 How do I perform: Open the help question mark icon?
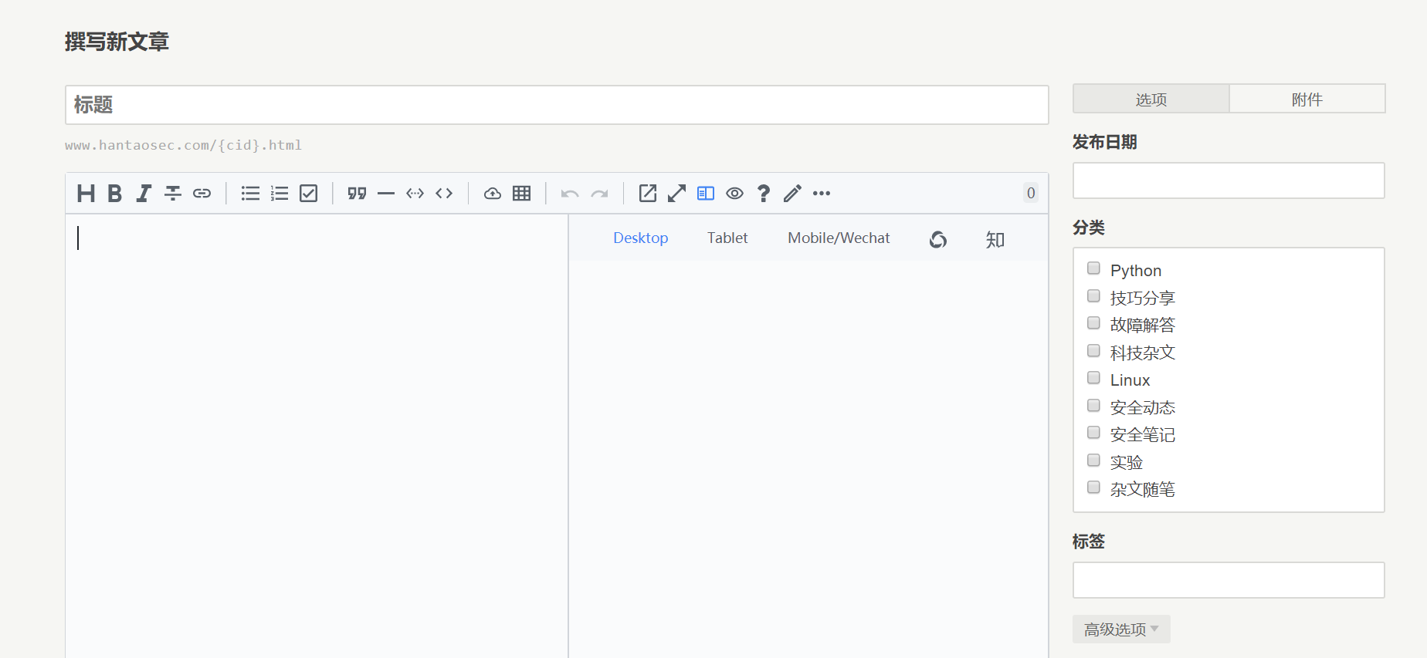[x=764, y=194]
